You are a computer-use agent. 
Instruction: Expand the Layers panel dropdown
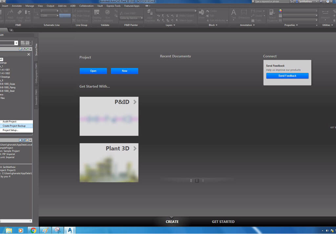[x=174, y=25]
